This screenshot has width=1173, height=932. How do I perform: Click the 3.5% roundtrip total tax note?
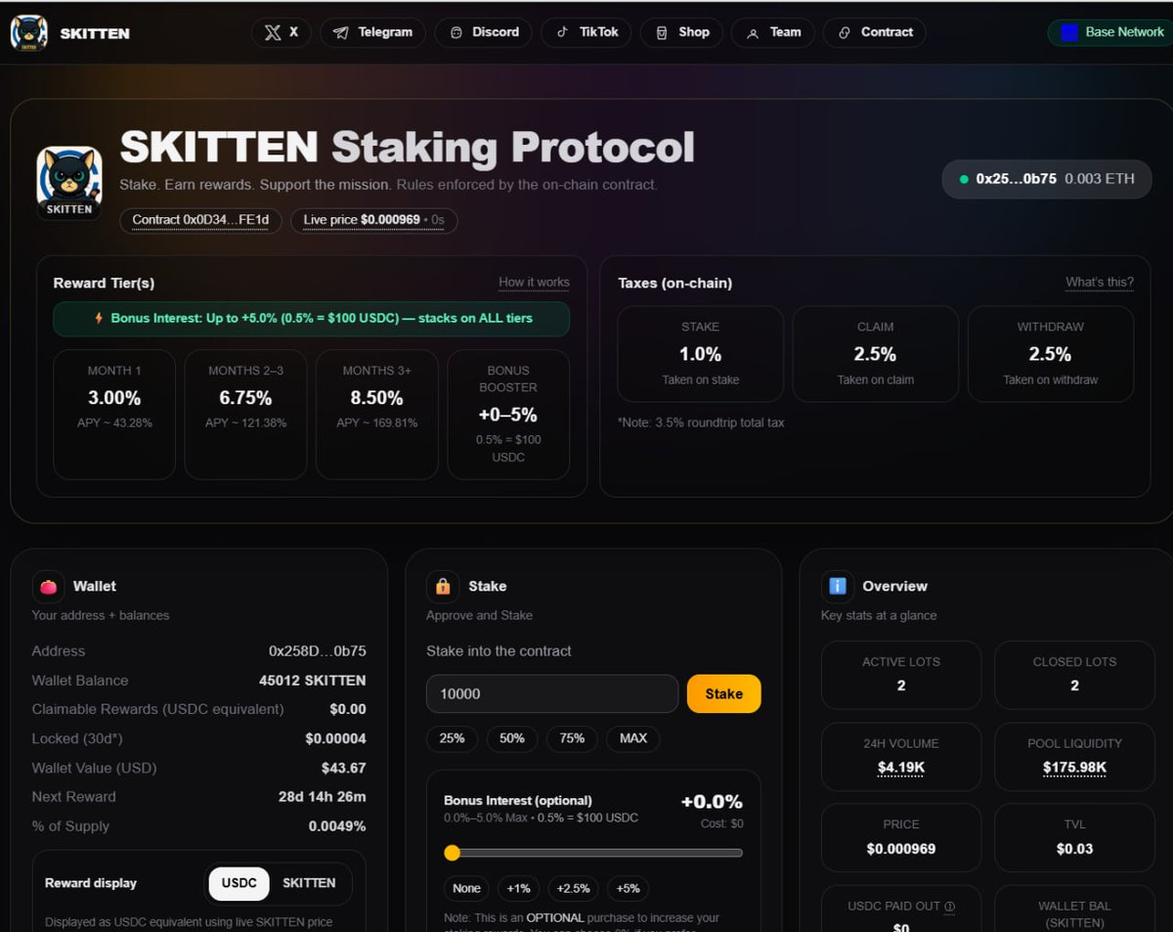pyautogui.click(x=701, y=422)
